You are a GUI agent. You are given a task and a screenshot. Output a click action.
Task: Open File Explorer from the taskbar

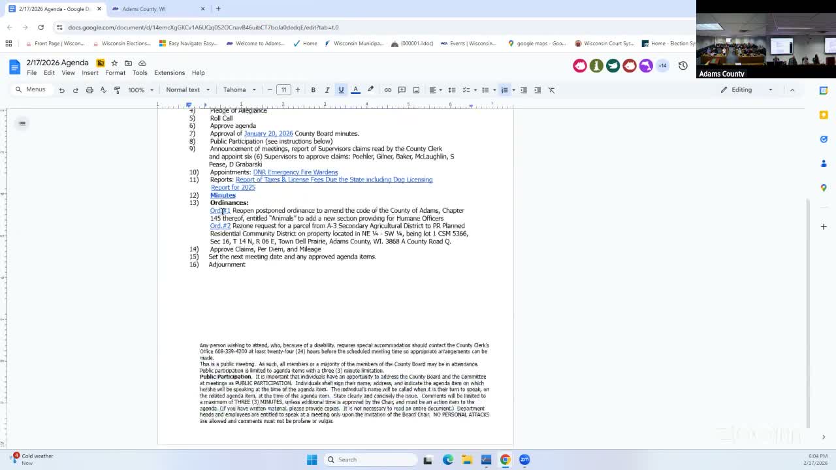pyautogui.click(x=467, y=460)
